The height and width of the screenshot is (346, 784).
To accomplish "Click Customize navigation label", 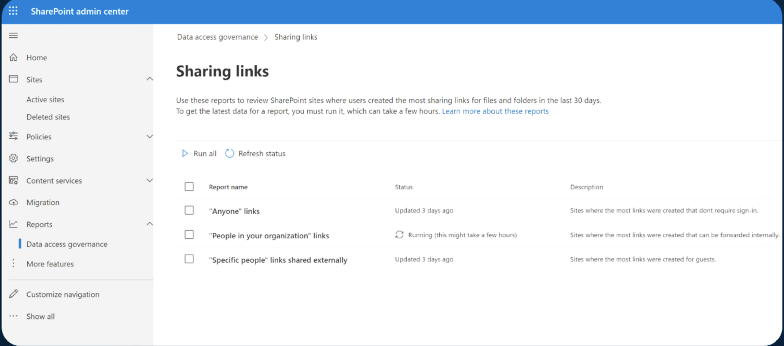I will point(63,294).
